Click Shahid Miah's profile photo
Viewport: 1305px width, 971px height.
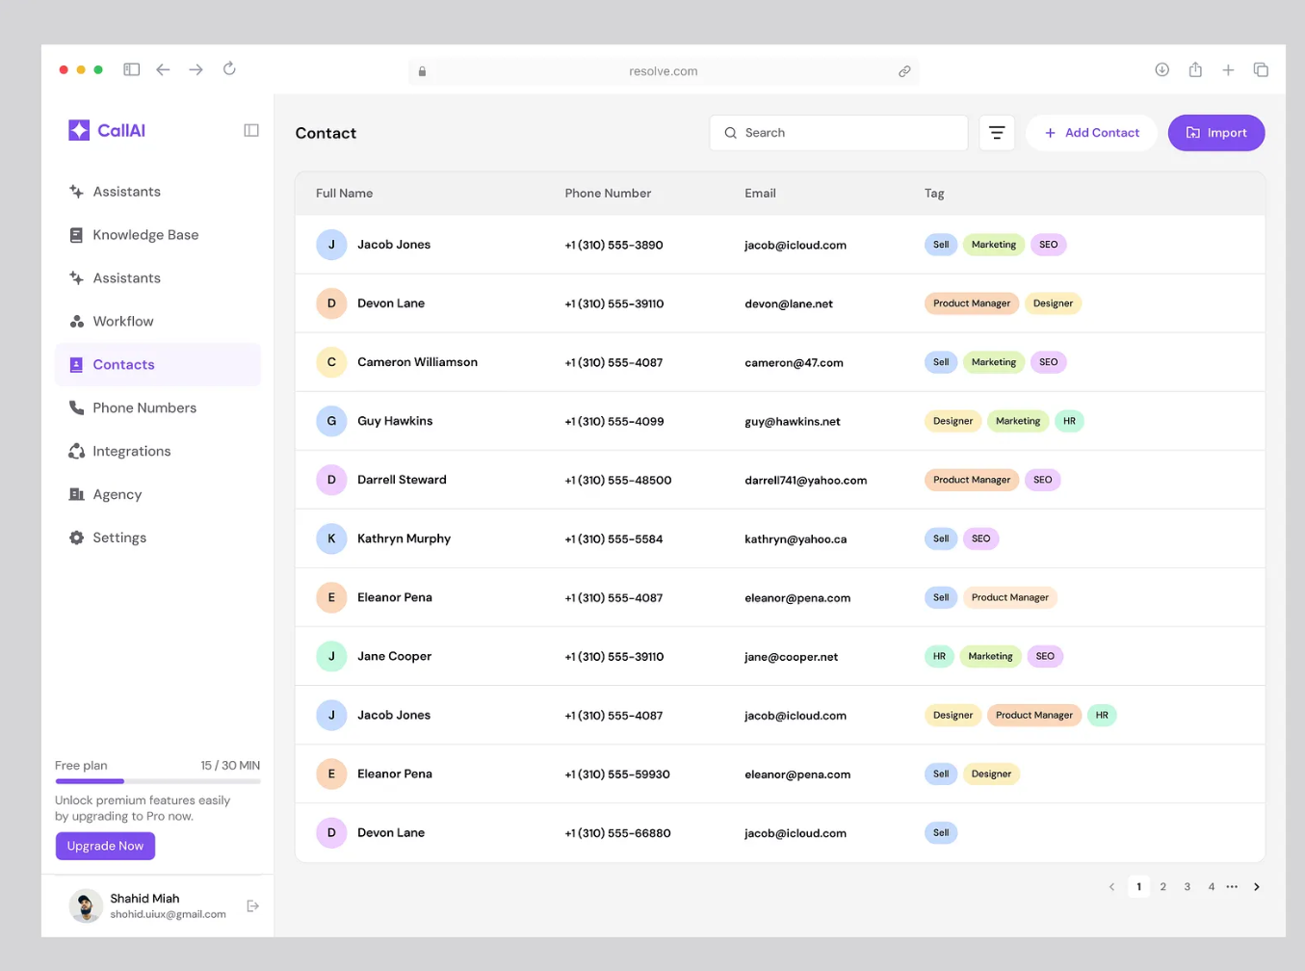[x=86, y=905]
